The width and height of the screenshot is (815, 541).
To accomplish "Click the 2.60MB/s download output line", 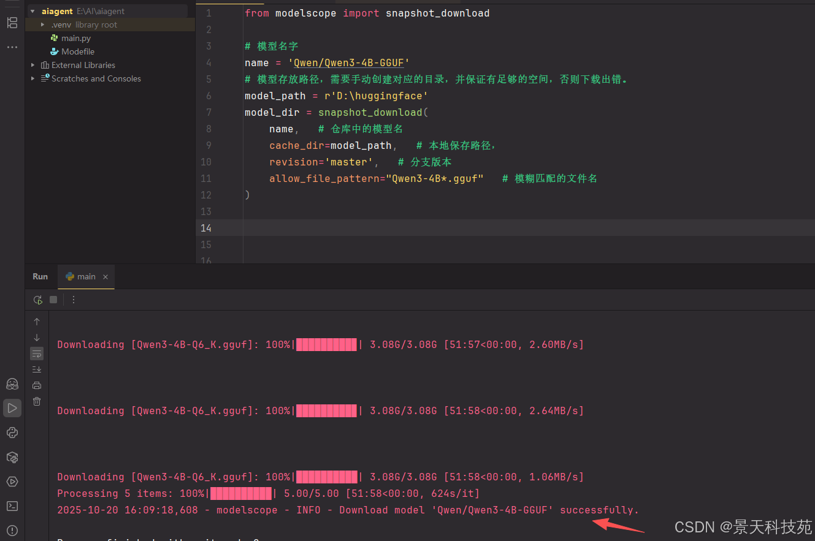I will pos(321,344).
